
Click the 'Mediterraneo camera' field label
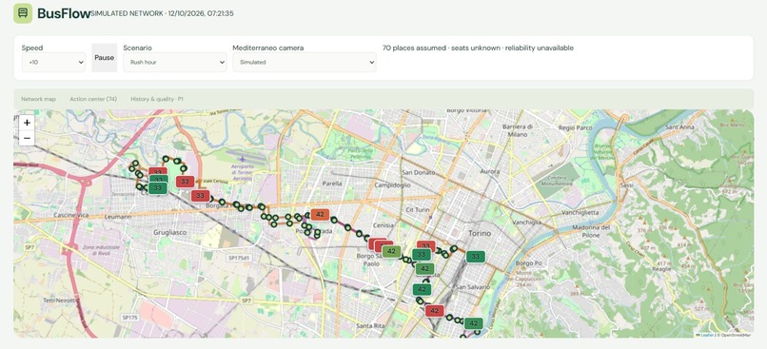click(x=268, y=48)
